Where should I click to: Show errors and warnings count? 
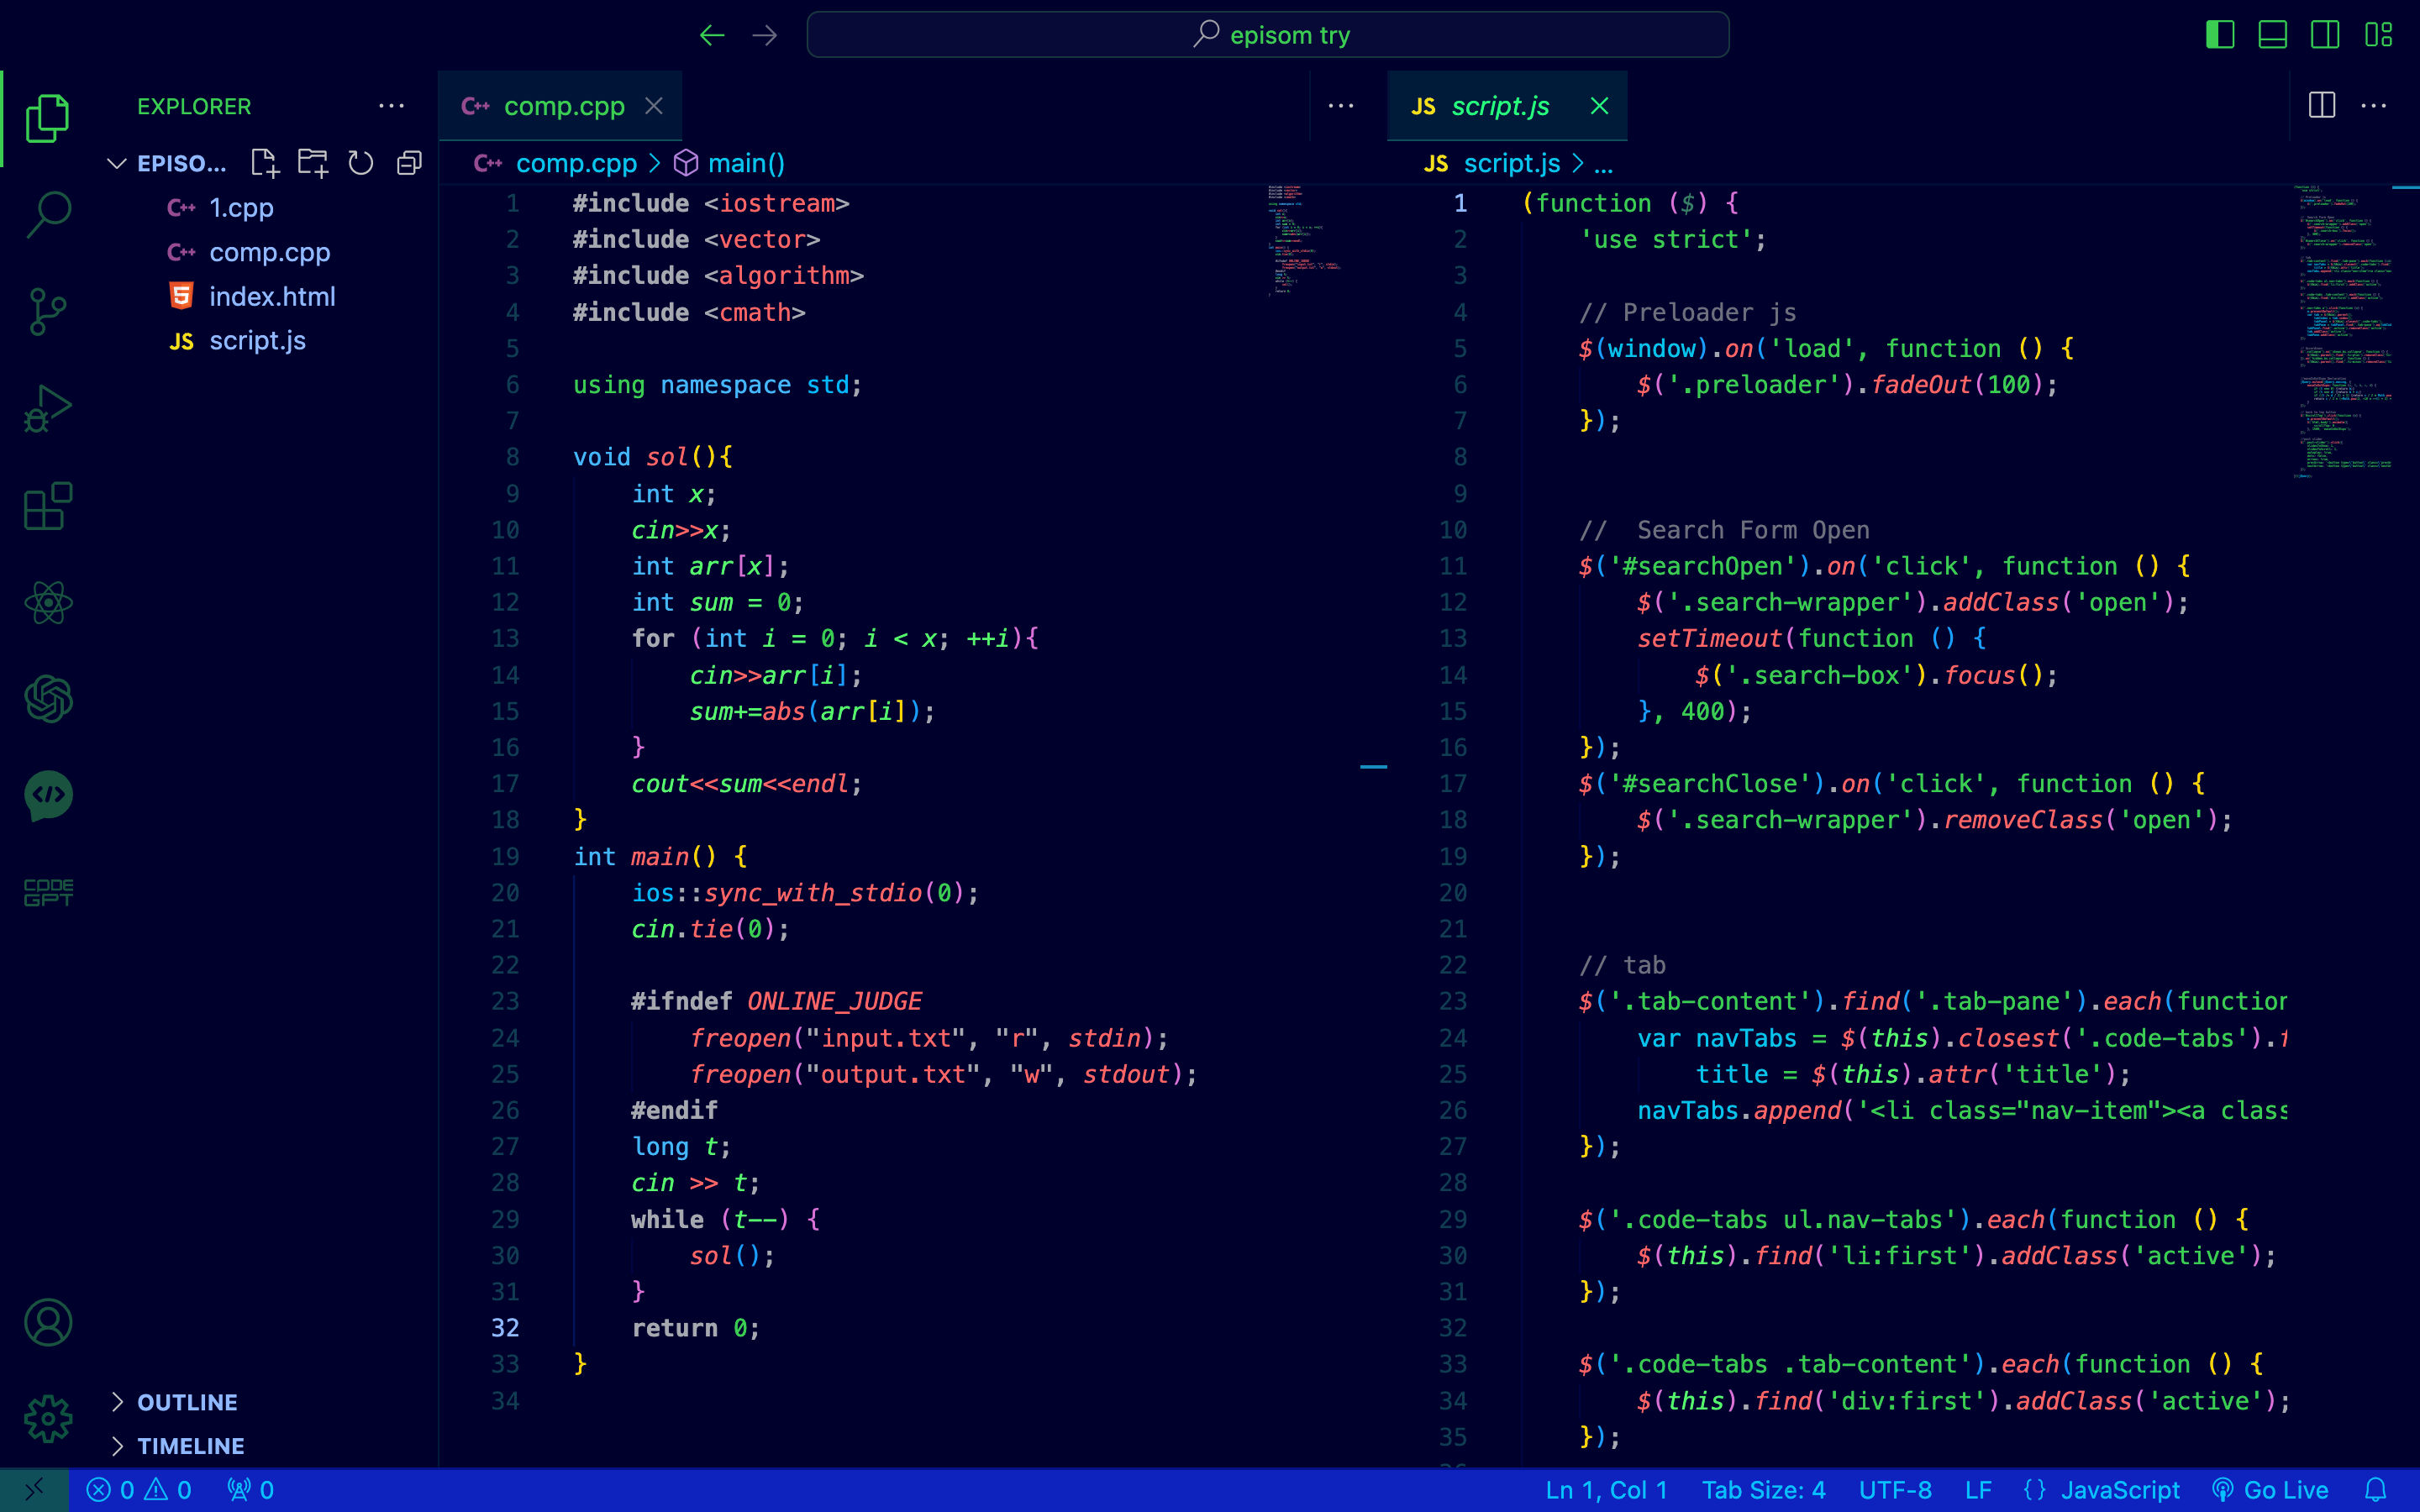139,1490
